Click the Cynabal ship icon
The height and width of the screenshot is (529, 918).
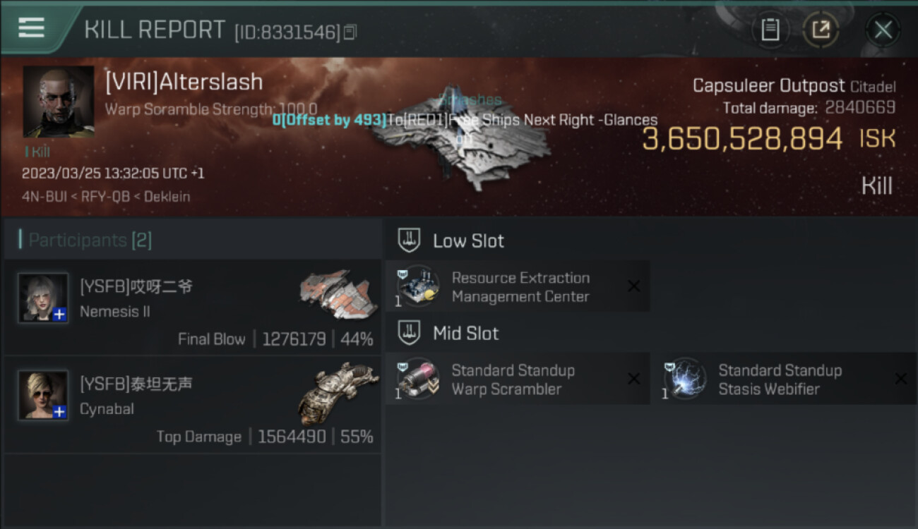pos(337,391)
